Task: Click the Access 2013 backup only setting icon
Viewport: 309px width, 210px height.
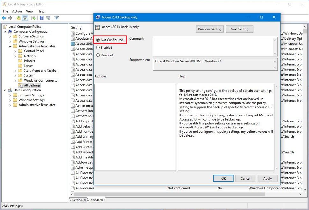Action: click(97, 27)
